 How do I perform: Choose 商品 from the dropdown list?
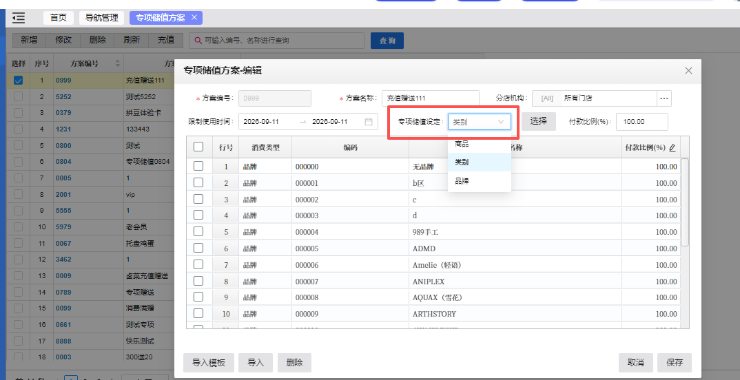click(480, 144)
